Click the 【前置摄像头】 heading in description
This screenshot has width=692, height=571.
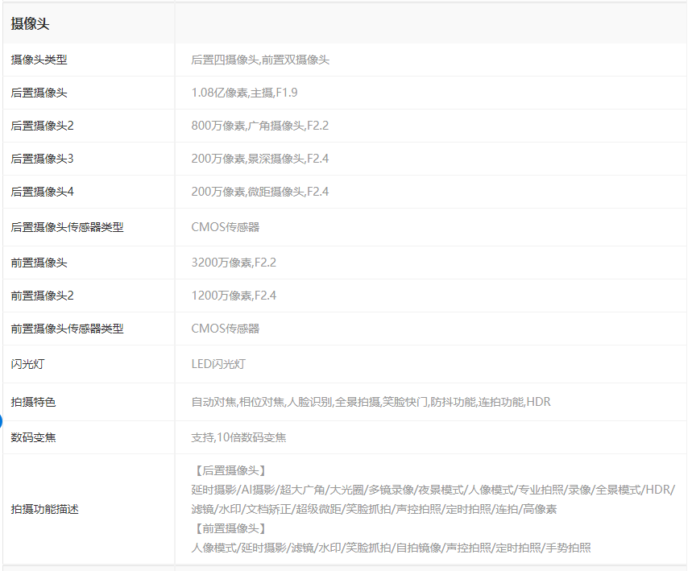tap(230, 528)
